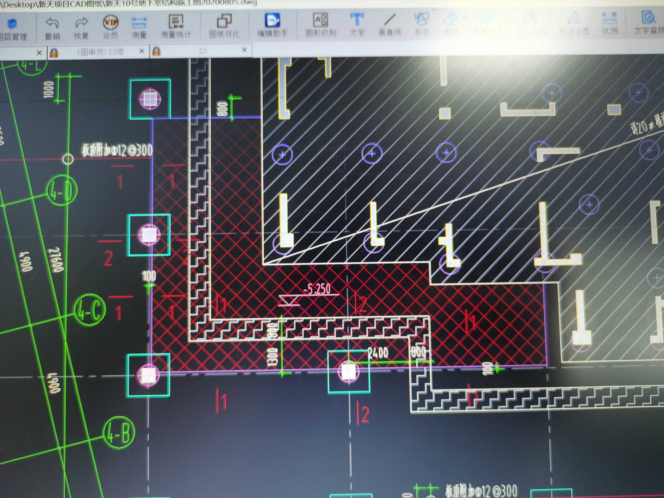
Task: Select the 测量 measure tool
Action: [139, 27]
